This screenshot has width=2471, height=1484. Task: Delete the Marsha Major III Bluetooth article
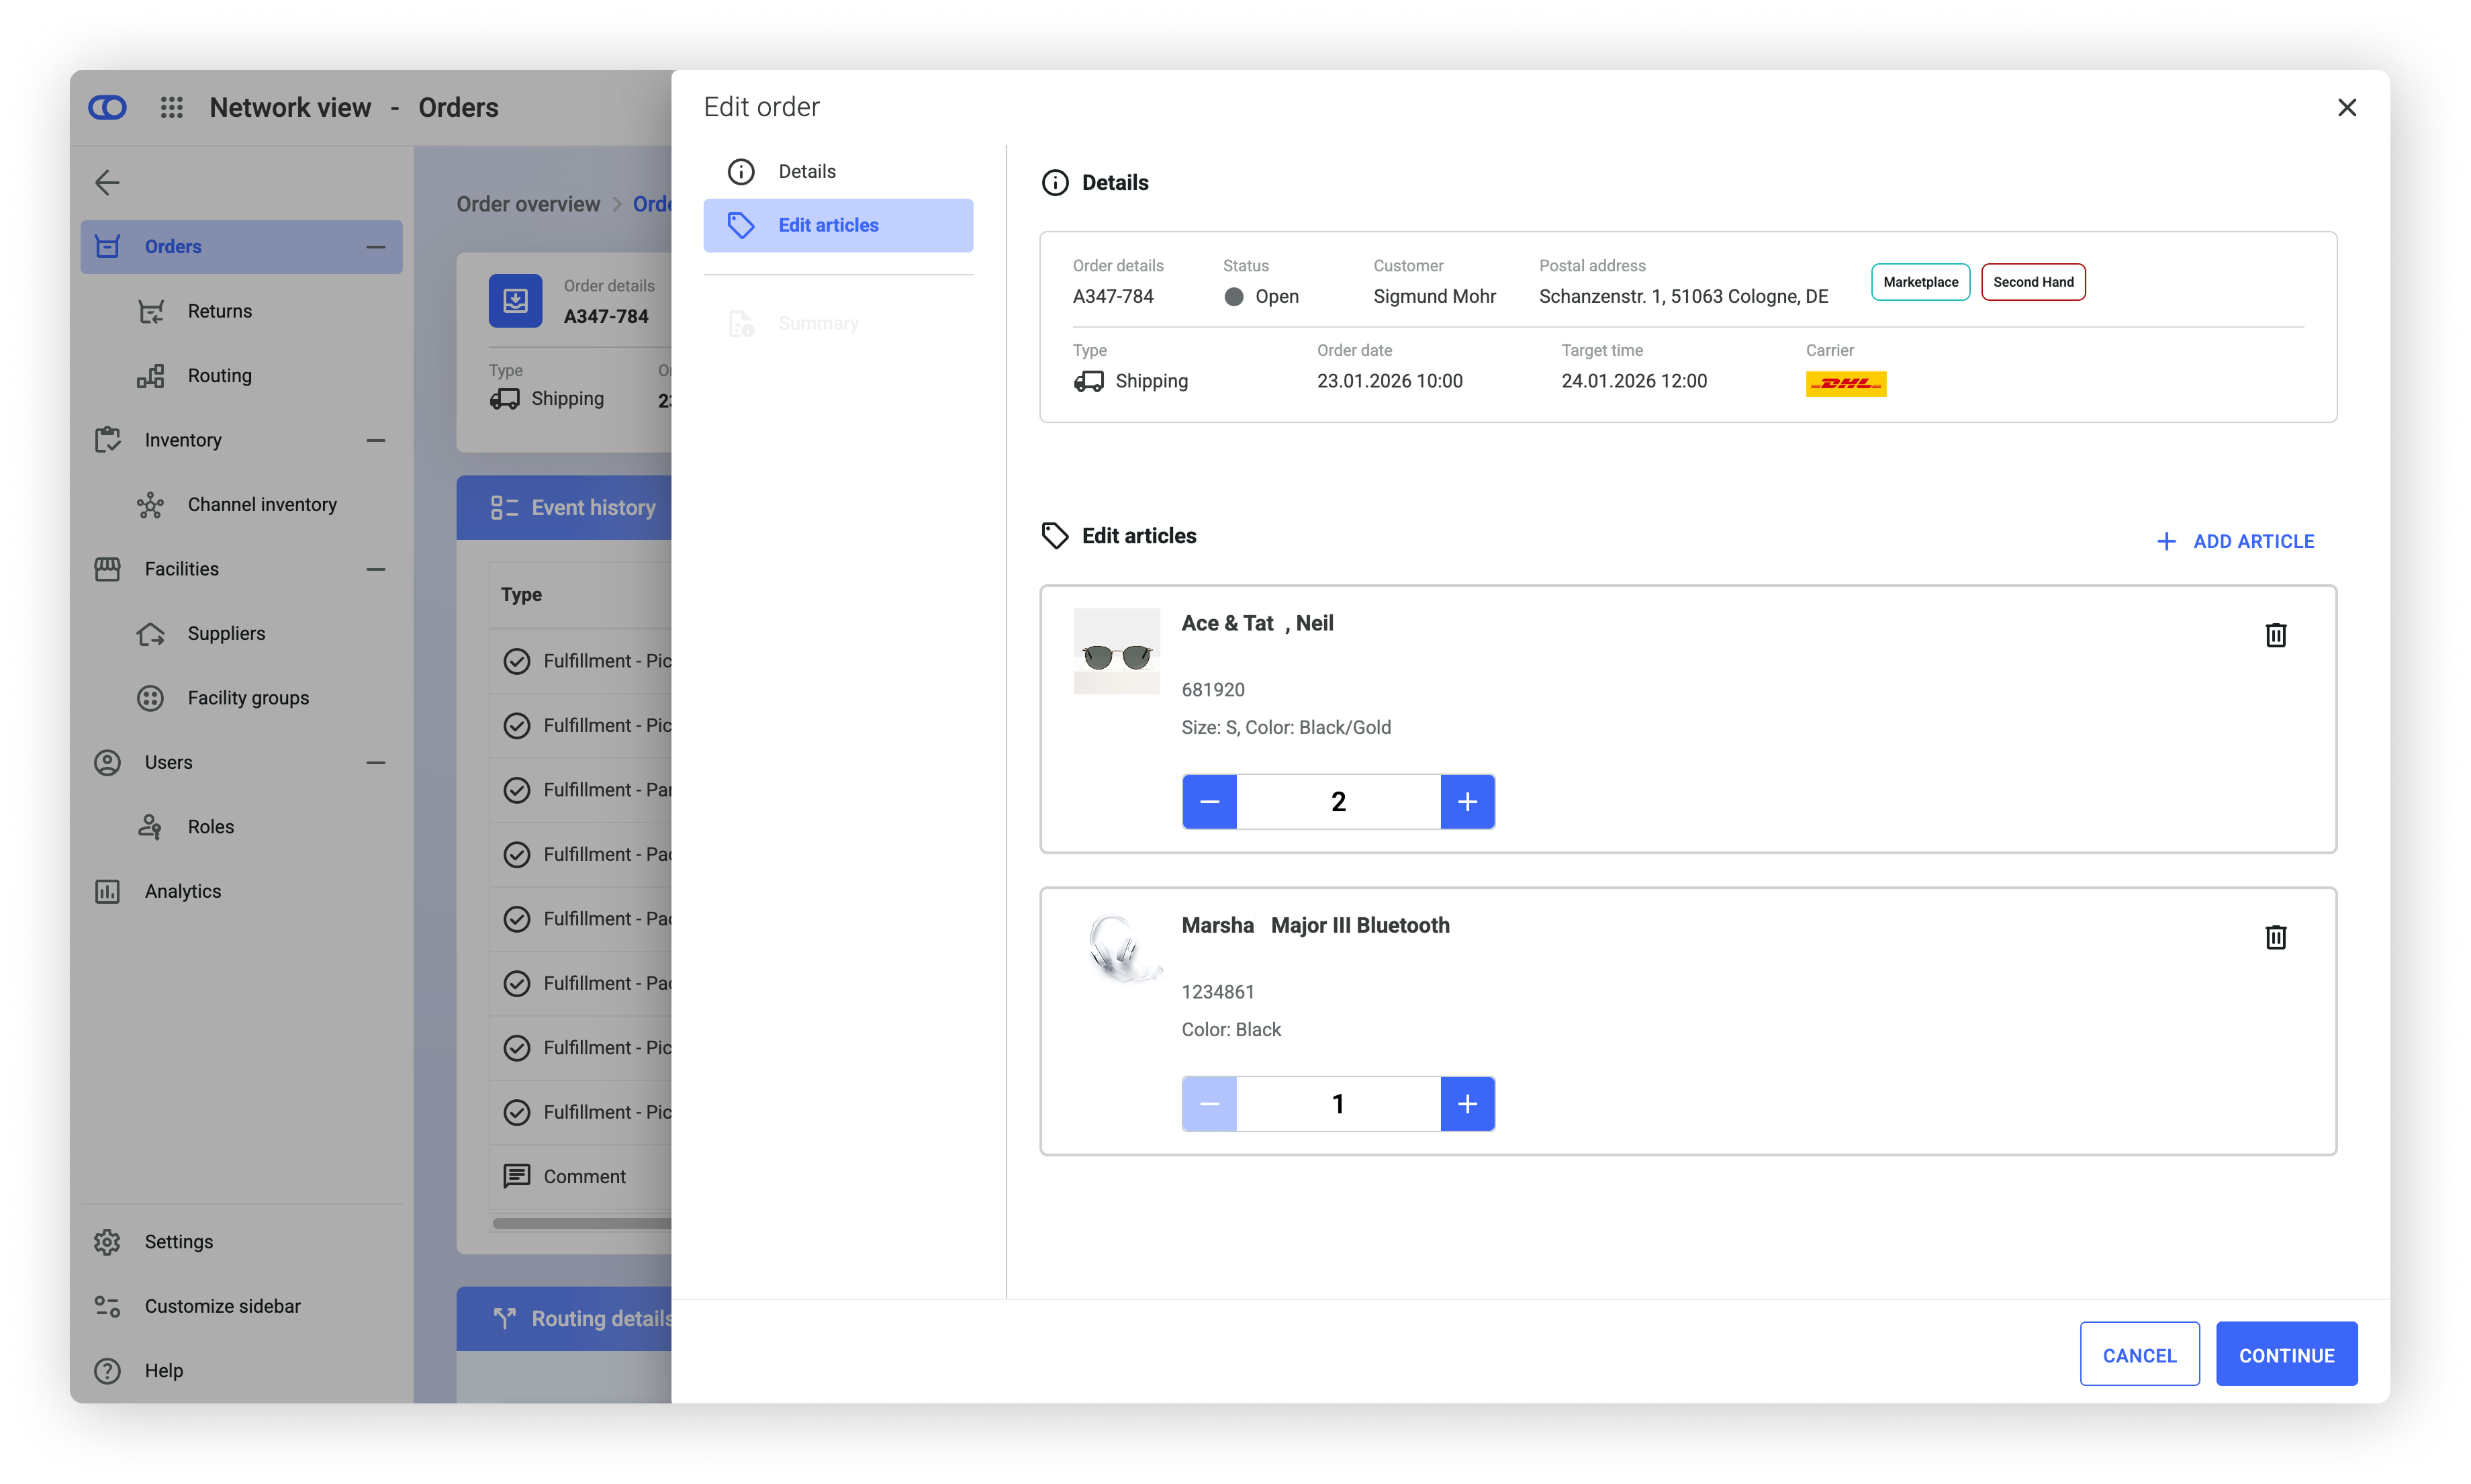tap(2275, 937)
